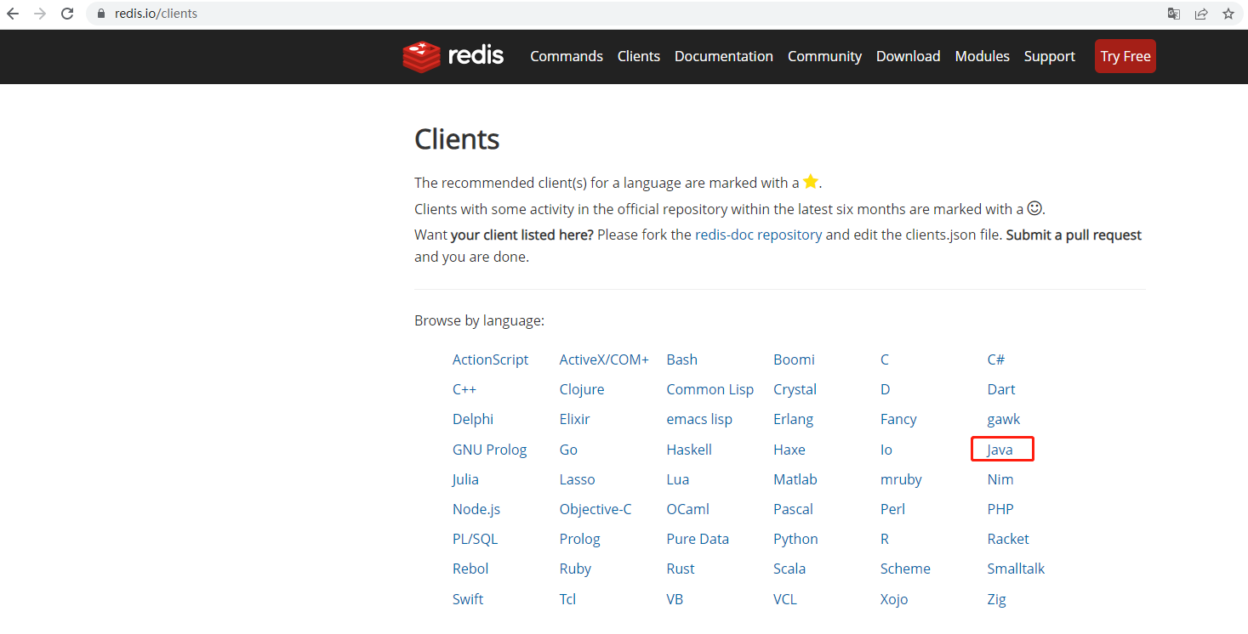Select the Smalltalk language link
Viewport: 1248px width, 634px height.
point(1016,569)
